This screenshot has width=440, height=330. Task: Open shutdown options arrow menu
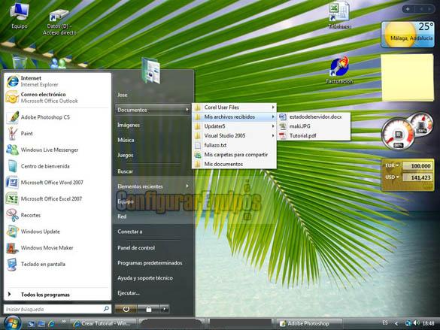pyautogui.click(x=165, y=309)
